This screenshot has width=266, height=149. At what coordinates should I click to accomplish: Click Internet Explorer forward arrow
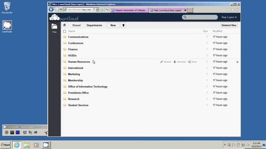click(x=57, y=10)
